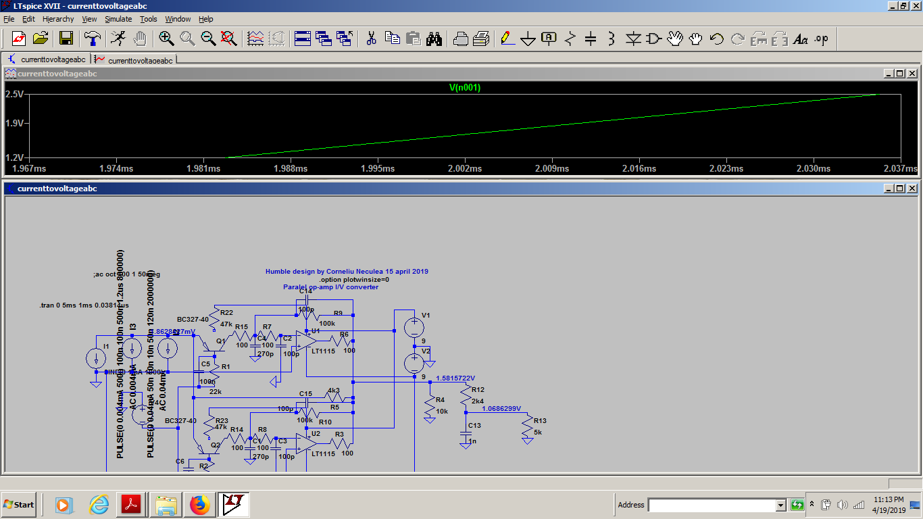Save the schematic with the floppy disk icon
This screenshot has height=519, width=923.
tap(66, 39)
